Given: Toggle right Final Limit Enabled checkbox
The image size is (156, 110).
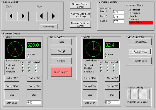Looking at the screenshot, I should pyautogui.click(x=114, y=71).
